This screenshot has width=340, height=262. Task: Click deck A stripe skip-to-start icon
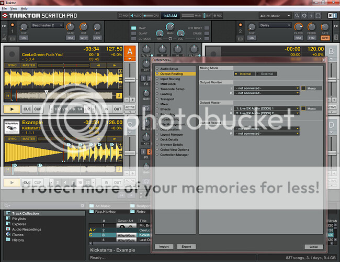(8, 95)
